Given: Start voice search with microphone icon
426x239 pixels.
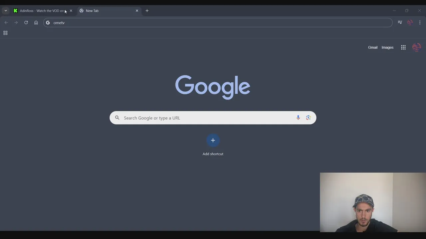Looking at the screenshot, I should tap(298, 118).
